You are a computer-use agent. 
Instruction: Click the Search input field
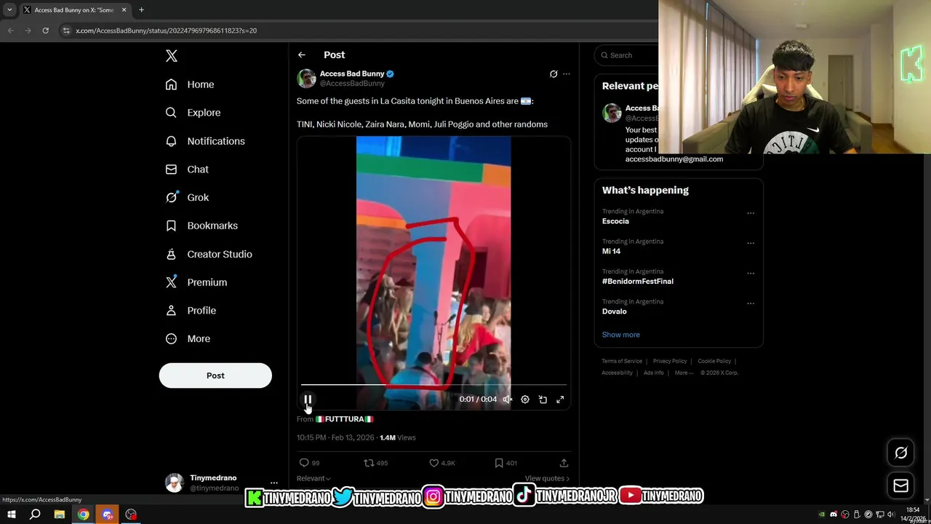[627, 55]
